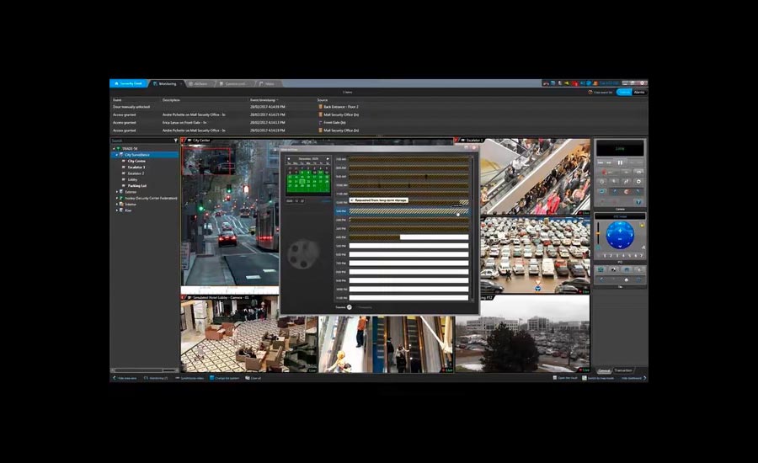Open the Transaction tab at bottom right
Viewport: 758px width, 463px height.
tap(623, 370)
